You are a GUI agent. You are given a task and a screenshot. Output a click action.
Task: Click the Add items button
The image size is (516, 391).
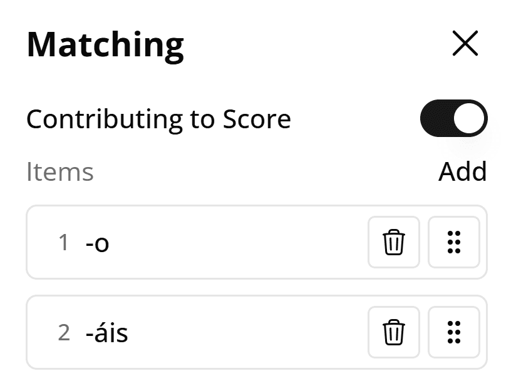462,171
